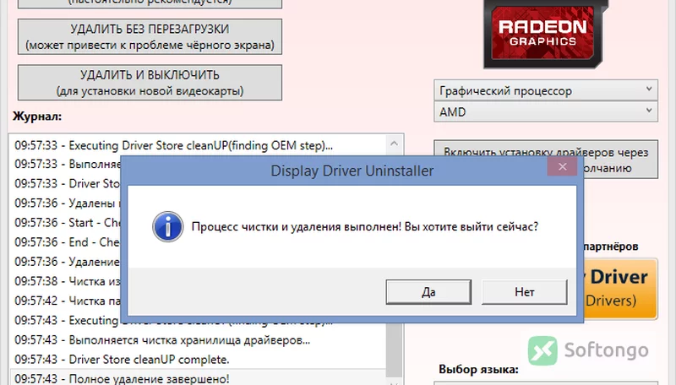Click УДАЛИТЬ И ВЫКЛЮЧИТЬ button
The height and width of the screenshot is (385, 676).
(150, 83)
